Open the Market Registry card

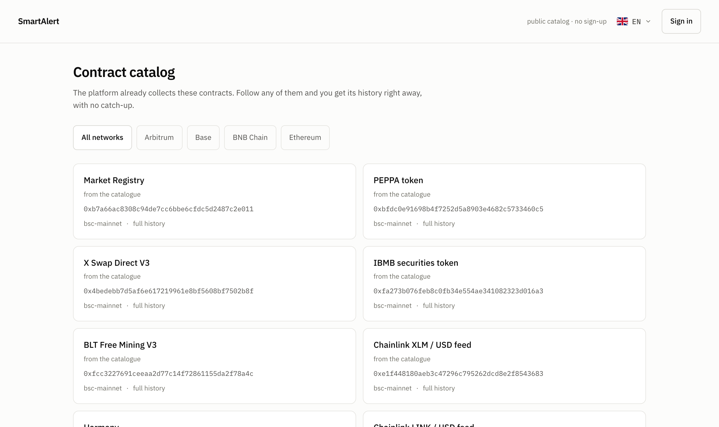click(x=215, y=201)
